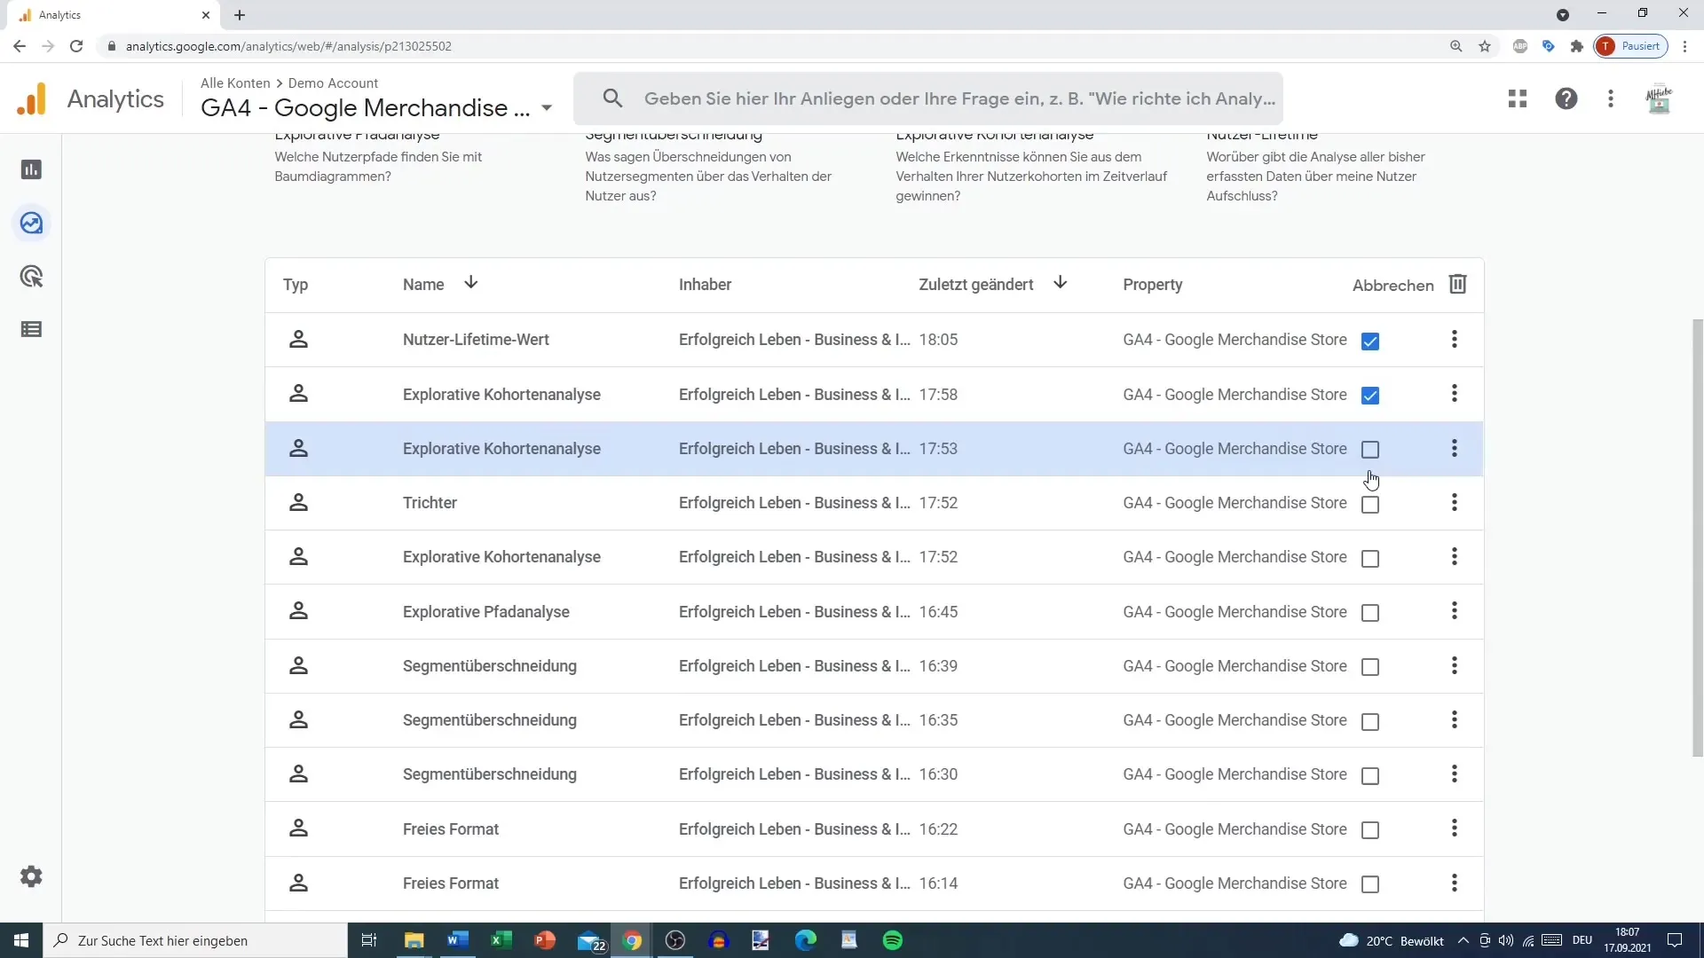
Task: Click Abbrechen to cancel selection
Action: (x=1392, y=286)
